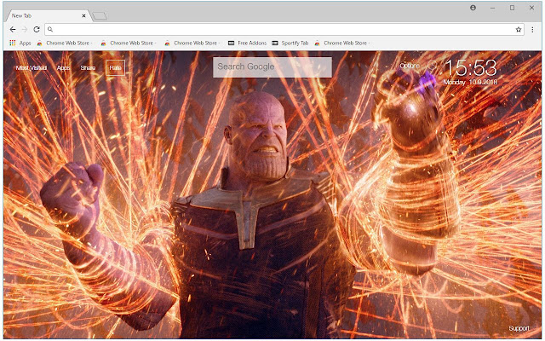Click Share on the new tab page

pyautogui.click(x=88, y=68)
